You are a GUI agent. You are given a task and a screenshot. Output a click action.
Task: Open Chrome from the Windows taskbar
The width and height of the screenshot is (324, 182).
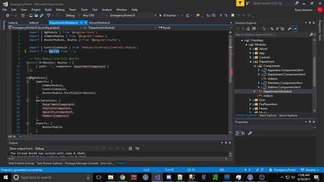coord(123,177)
